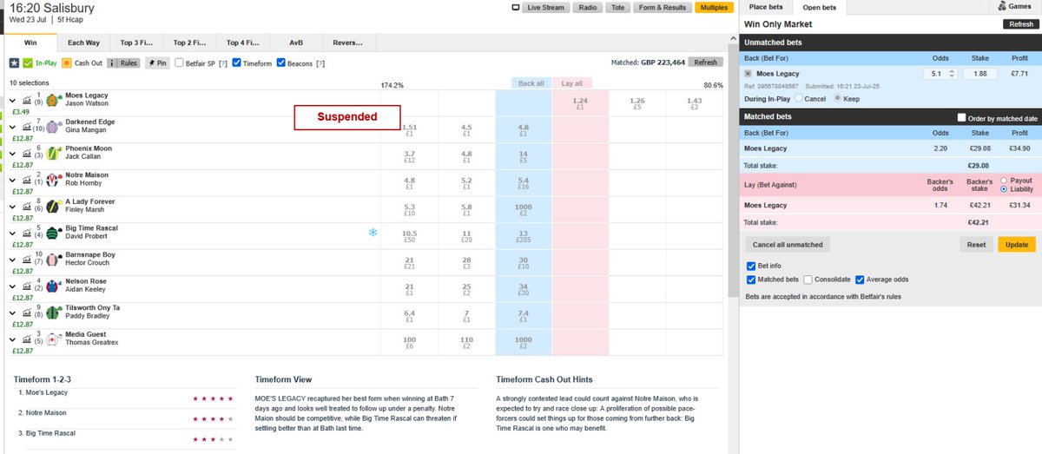Click the orange Update button

pyautogui.click(x=1017, y=245)
